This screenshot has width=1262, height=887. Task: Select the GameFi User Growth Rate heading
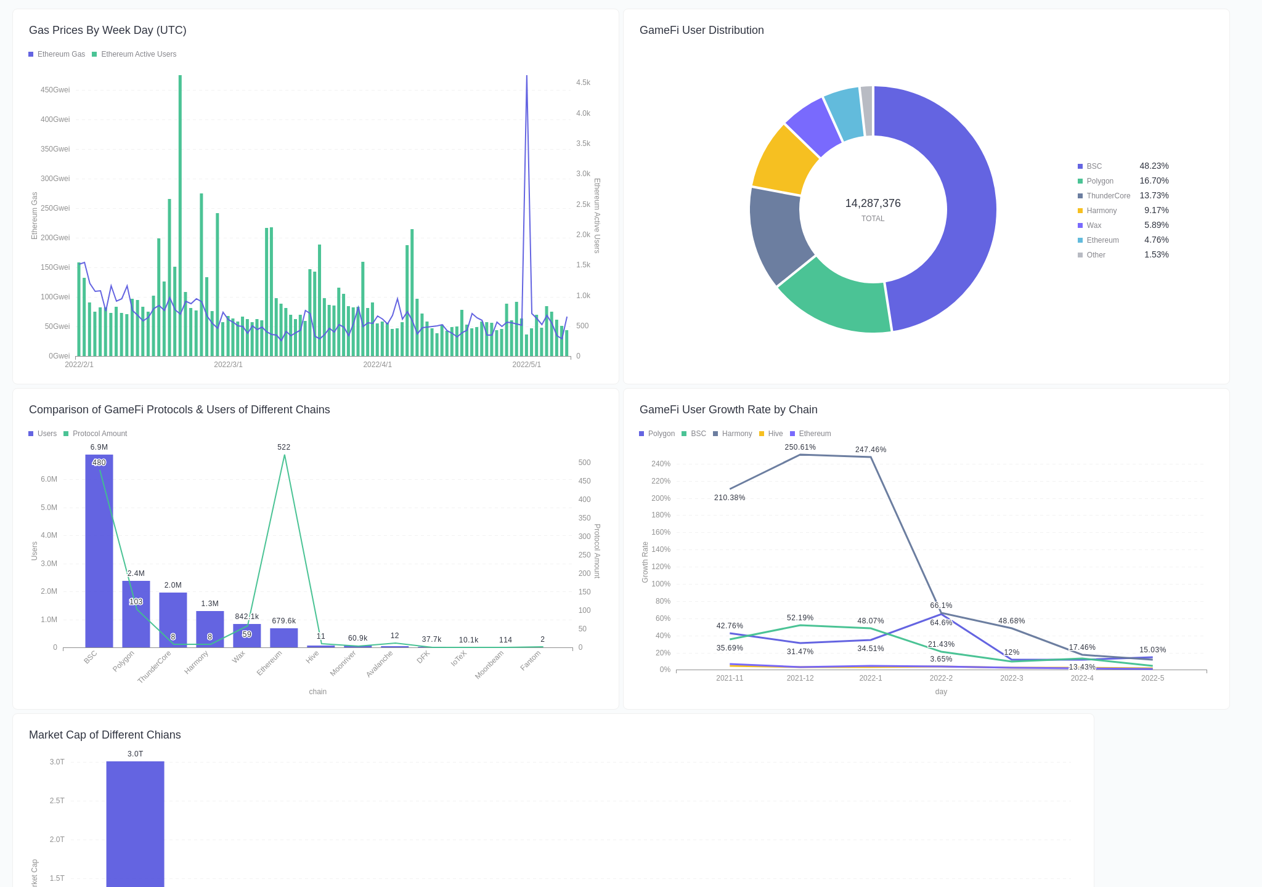coord(728,410)
